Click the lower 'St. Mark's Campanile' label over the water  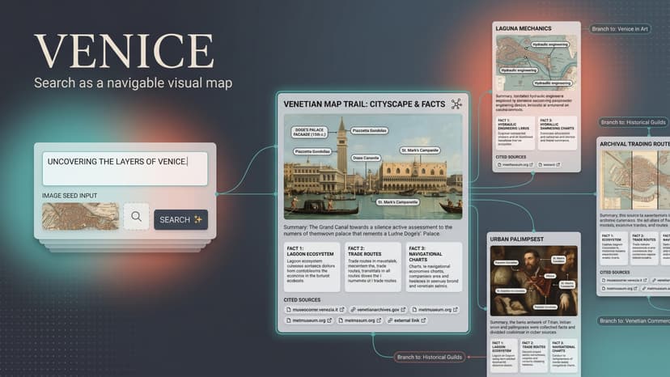coord(398,201)
